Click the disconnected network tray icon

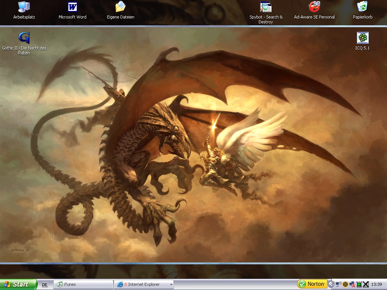tap(352, 284)
